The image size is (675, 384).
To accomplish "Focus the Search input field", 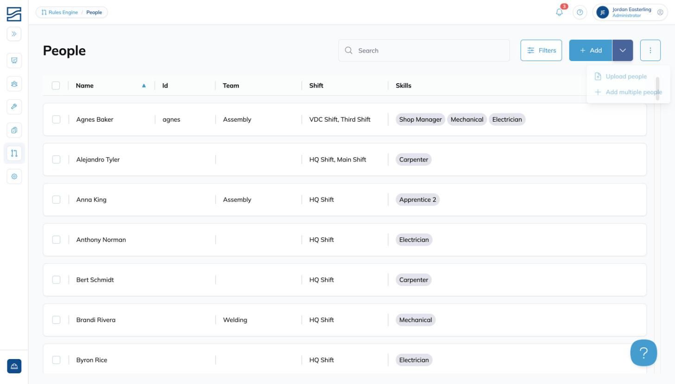I will [x=424, y=50].
